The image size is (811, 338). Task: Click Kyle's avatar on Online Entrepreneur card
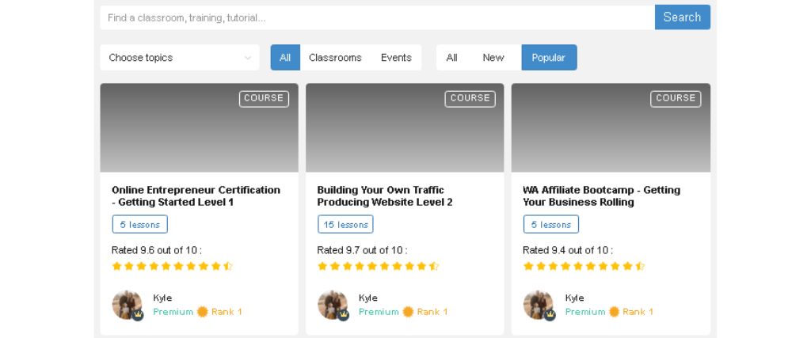(x=128, y=305)
